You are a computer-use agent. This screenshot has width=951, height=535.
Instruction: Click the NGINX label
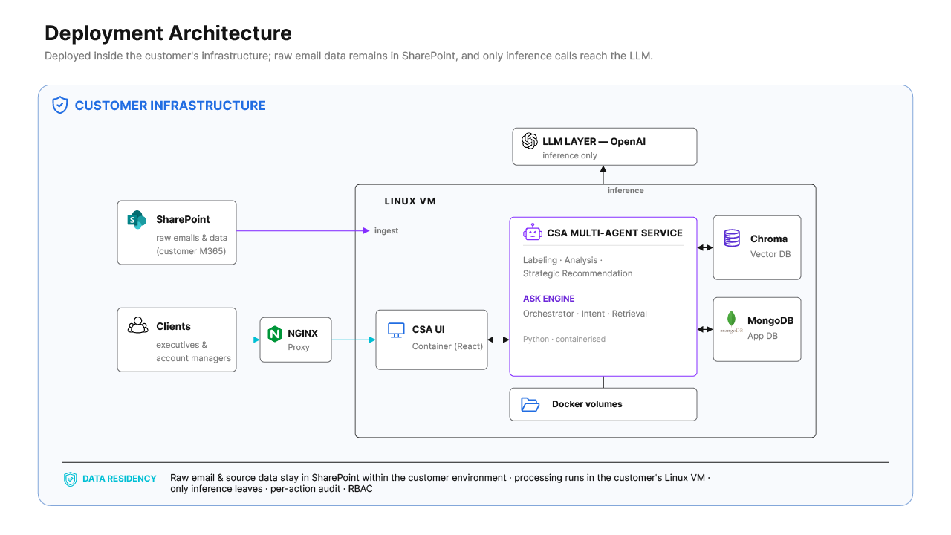[x=303, y=334]
